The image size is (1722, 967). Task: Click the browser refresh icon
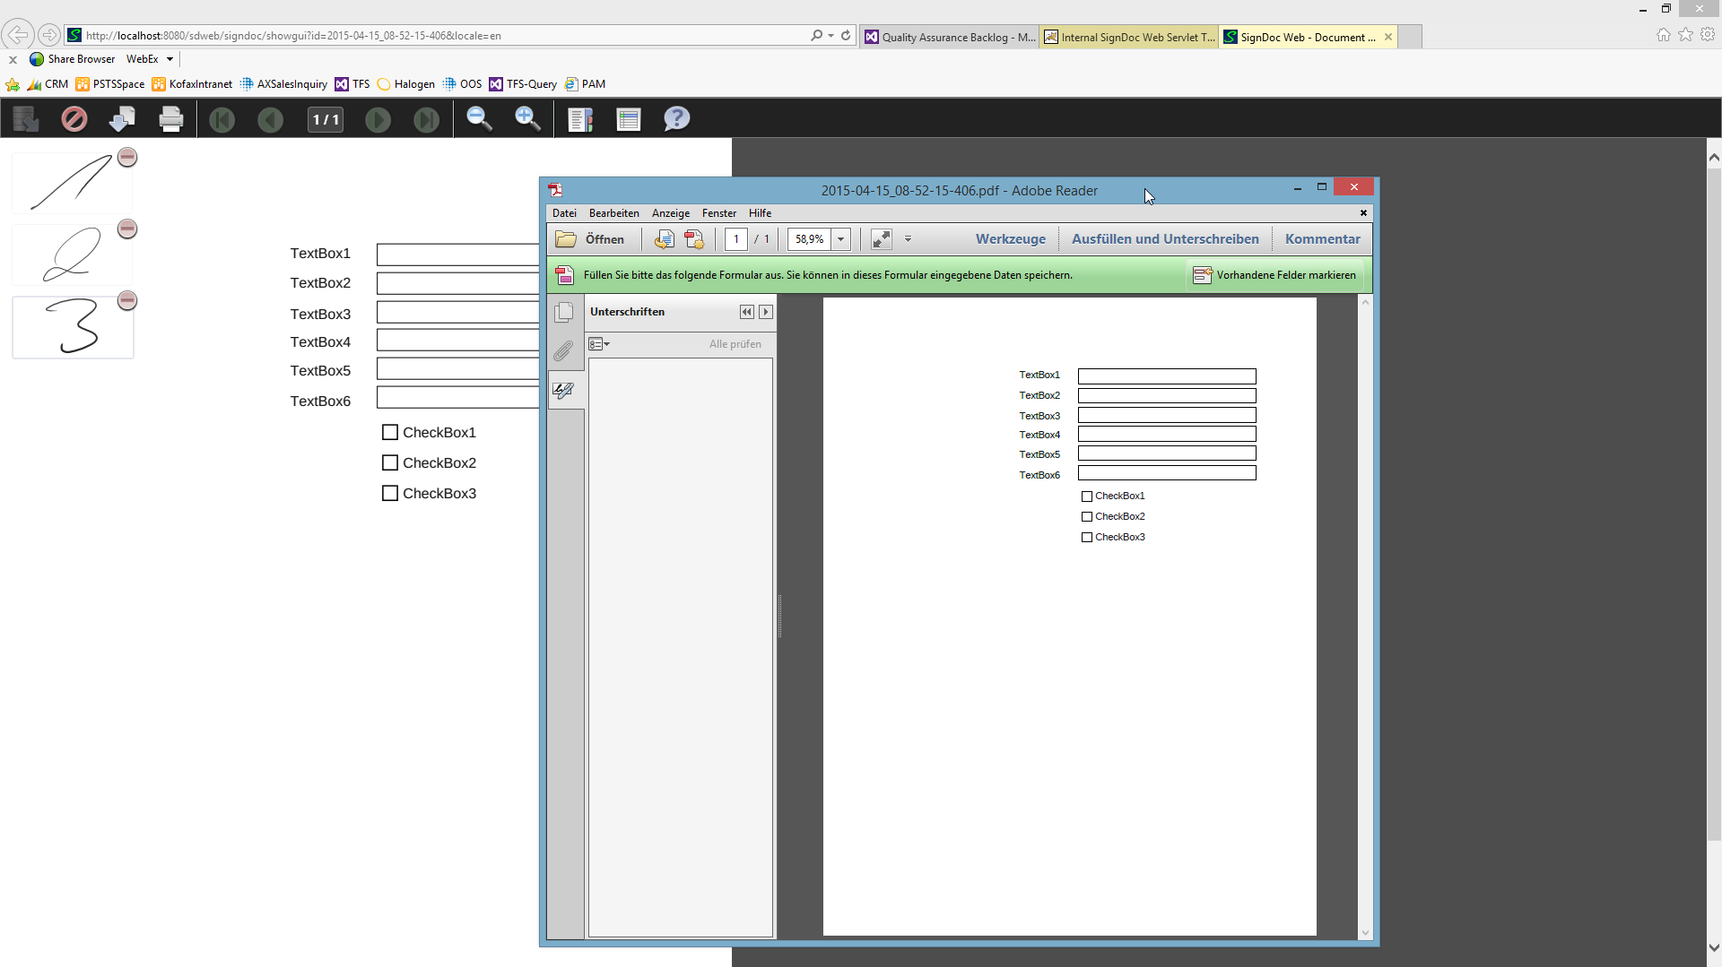click(846, 36)
